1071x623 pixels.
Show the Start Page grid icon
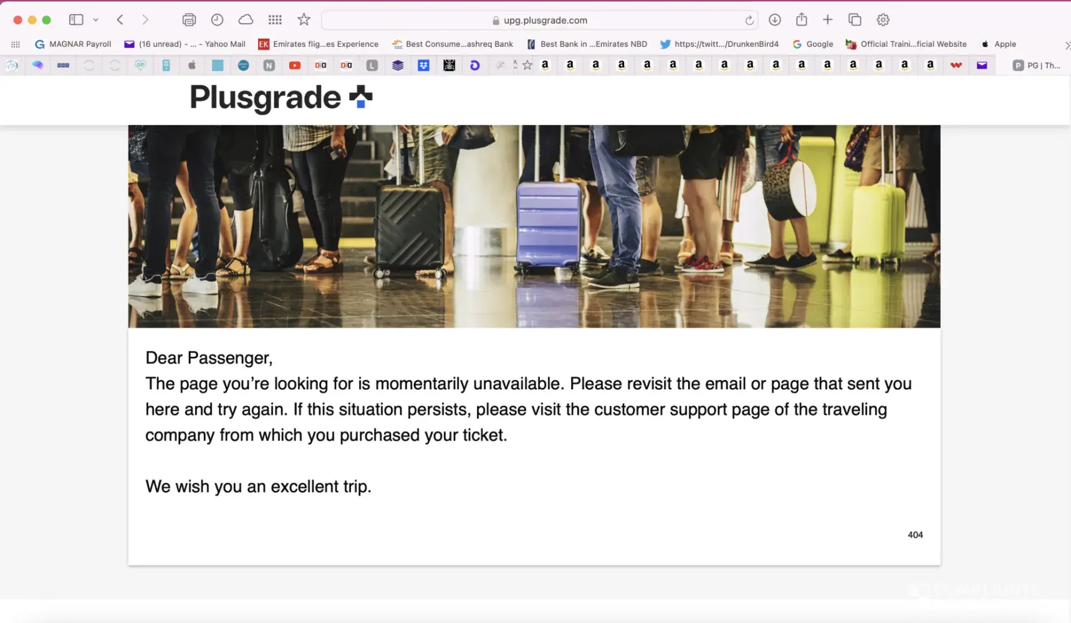pos(275,20)
